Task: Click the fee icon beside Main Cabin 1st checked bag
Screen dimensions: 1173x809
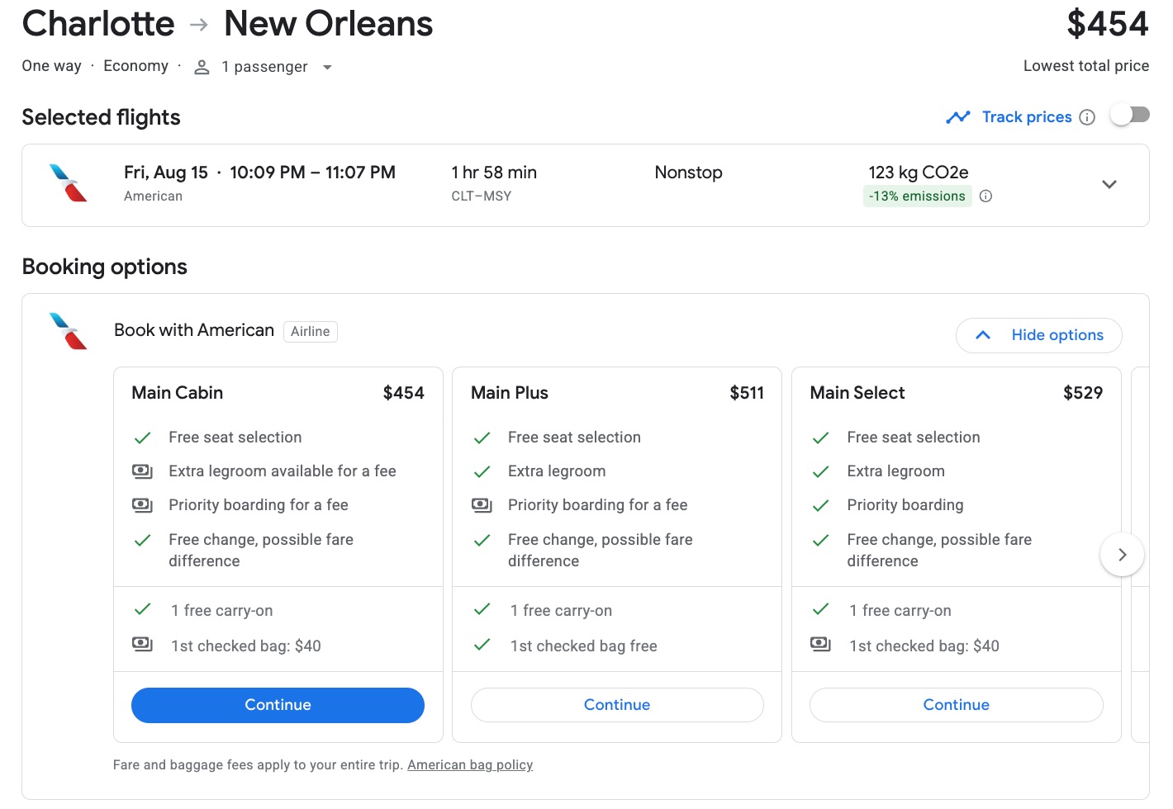Action: (x=142, y=644)
